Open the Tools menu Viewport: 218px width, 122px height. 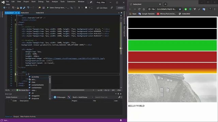62,1
